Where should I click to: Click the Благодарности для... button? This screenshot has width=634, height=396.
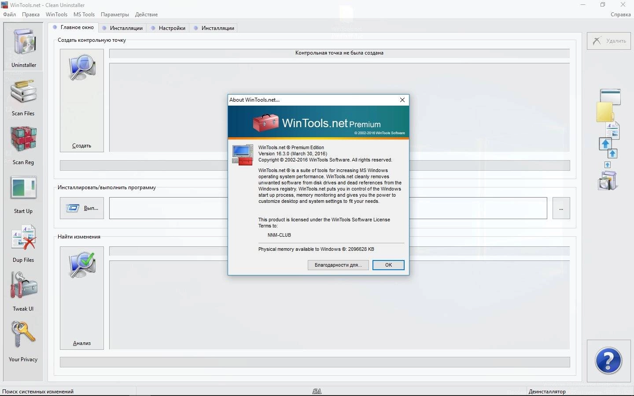point(338,265)
